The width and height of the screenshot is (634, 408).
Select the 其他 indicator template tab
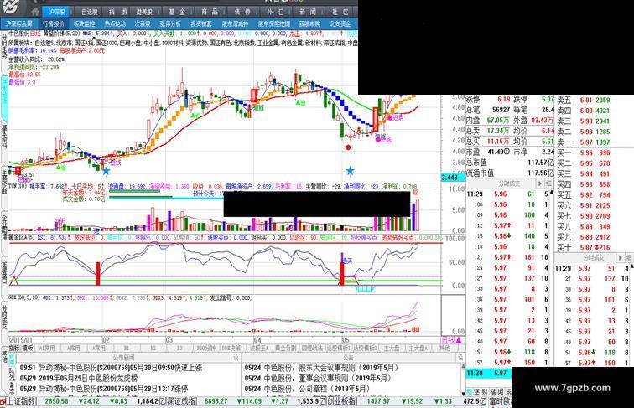pos(444,348)
